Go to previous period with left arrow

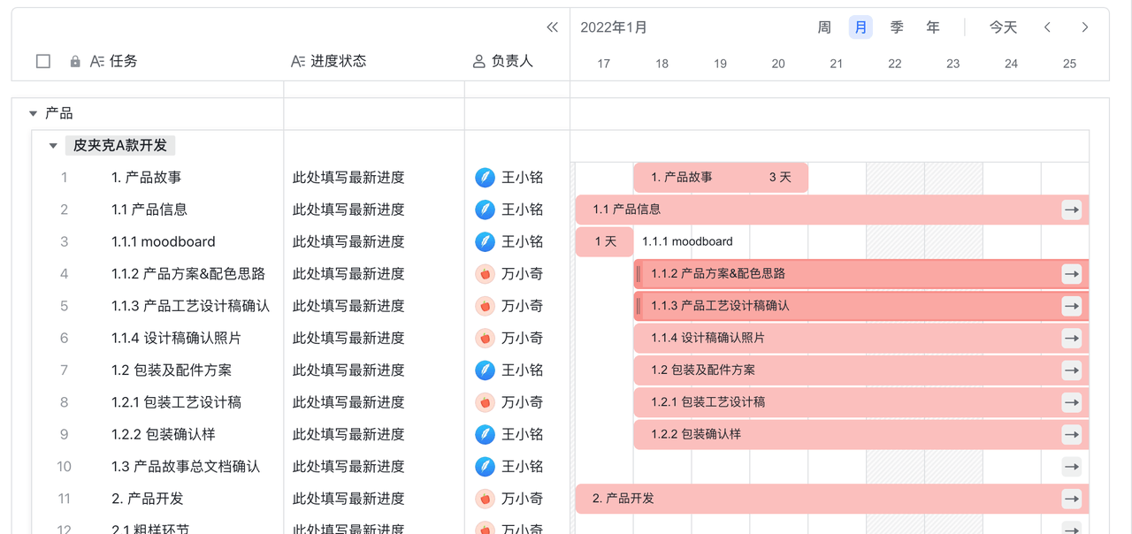coord(1047,27)
